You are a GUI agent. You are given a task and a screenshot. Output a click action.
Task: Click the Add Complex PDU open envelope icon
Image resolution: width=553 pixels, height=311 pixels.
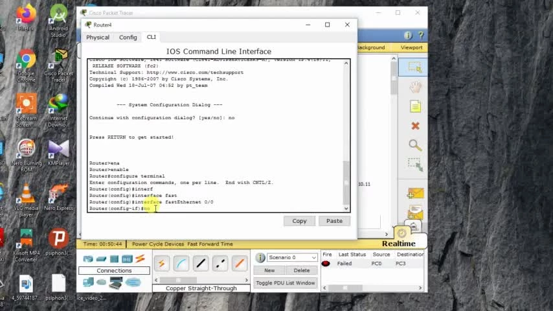tap(415, 212)
